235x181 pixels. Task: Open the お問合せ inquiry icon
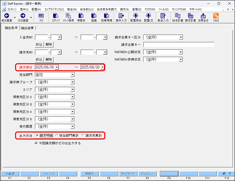203,17
